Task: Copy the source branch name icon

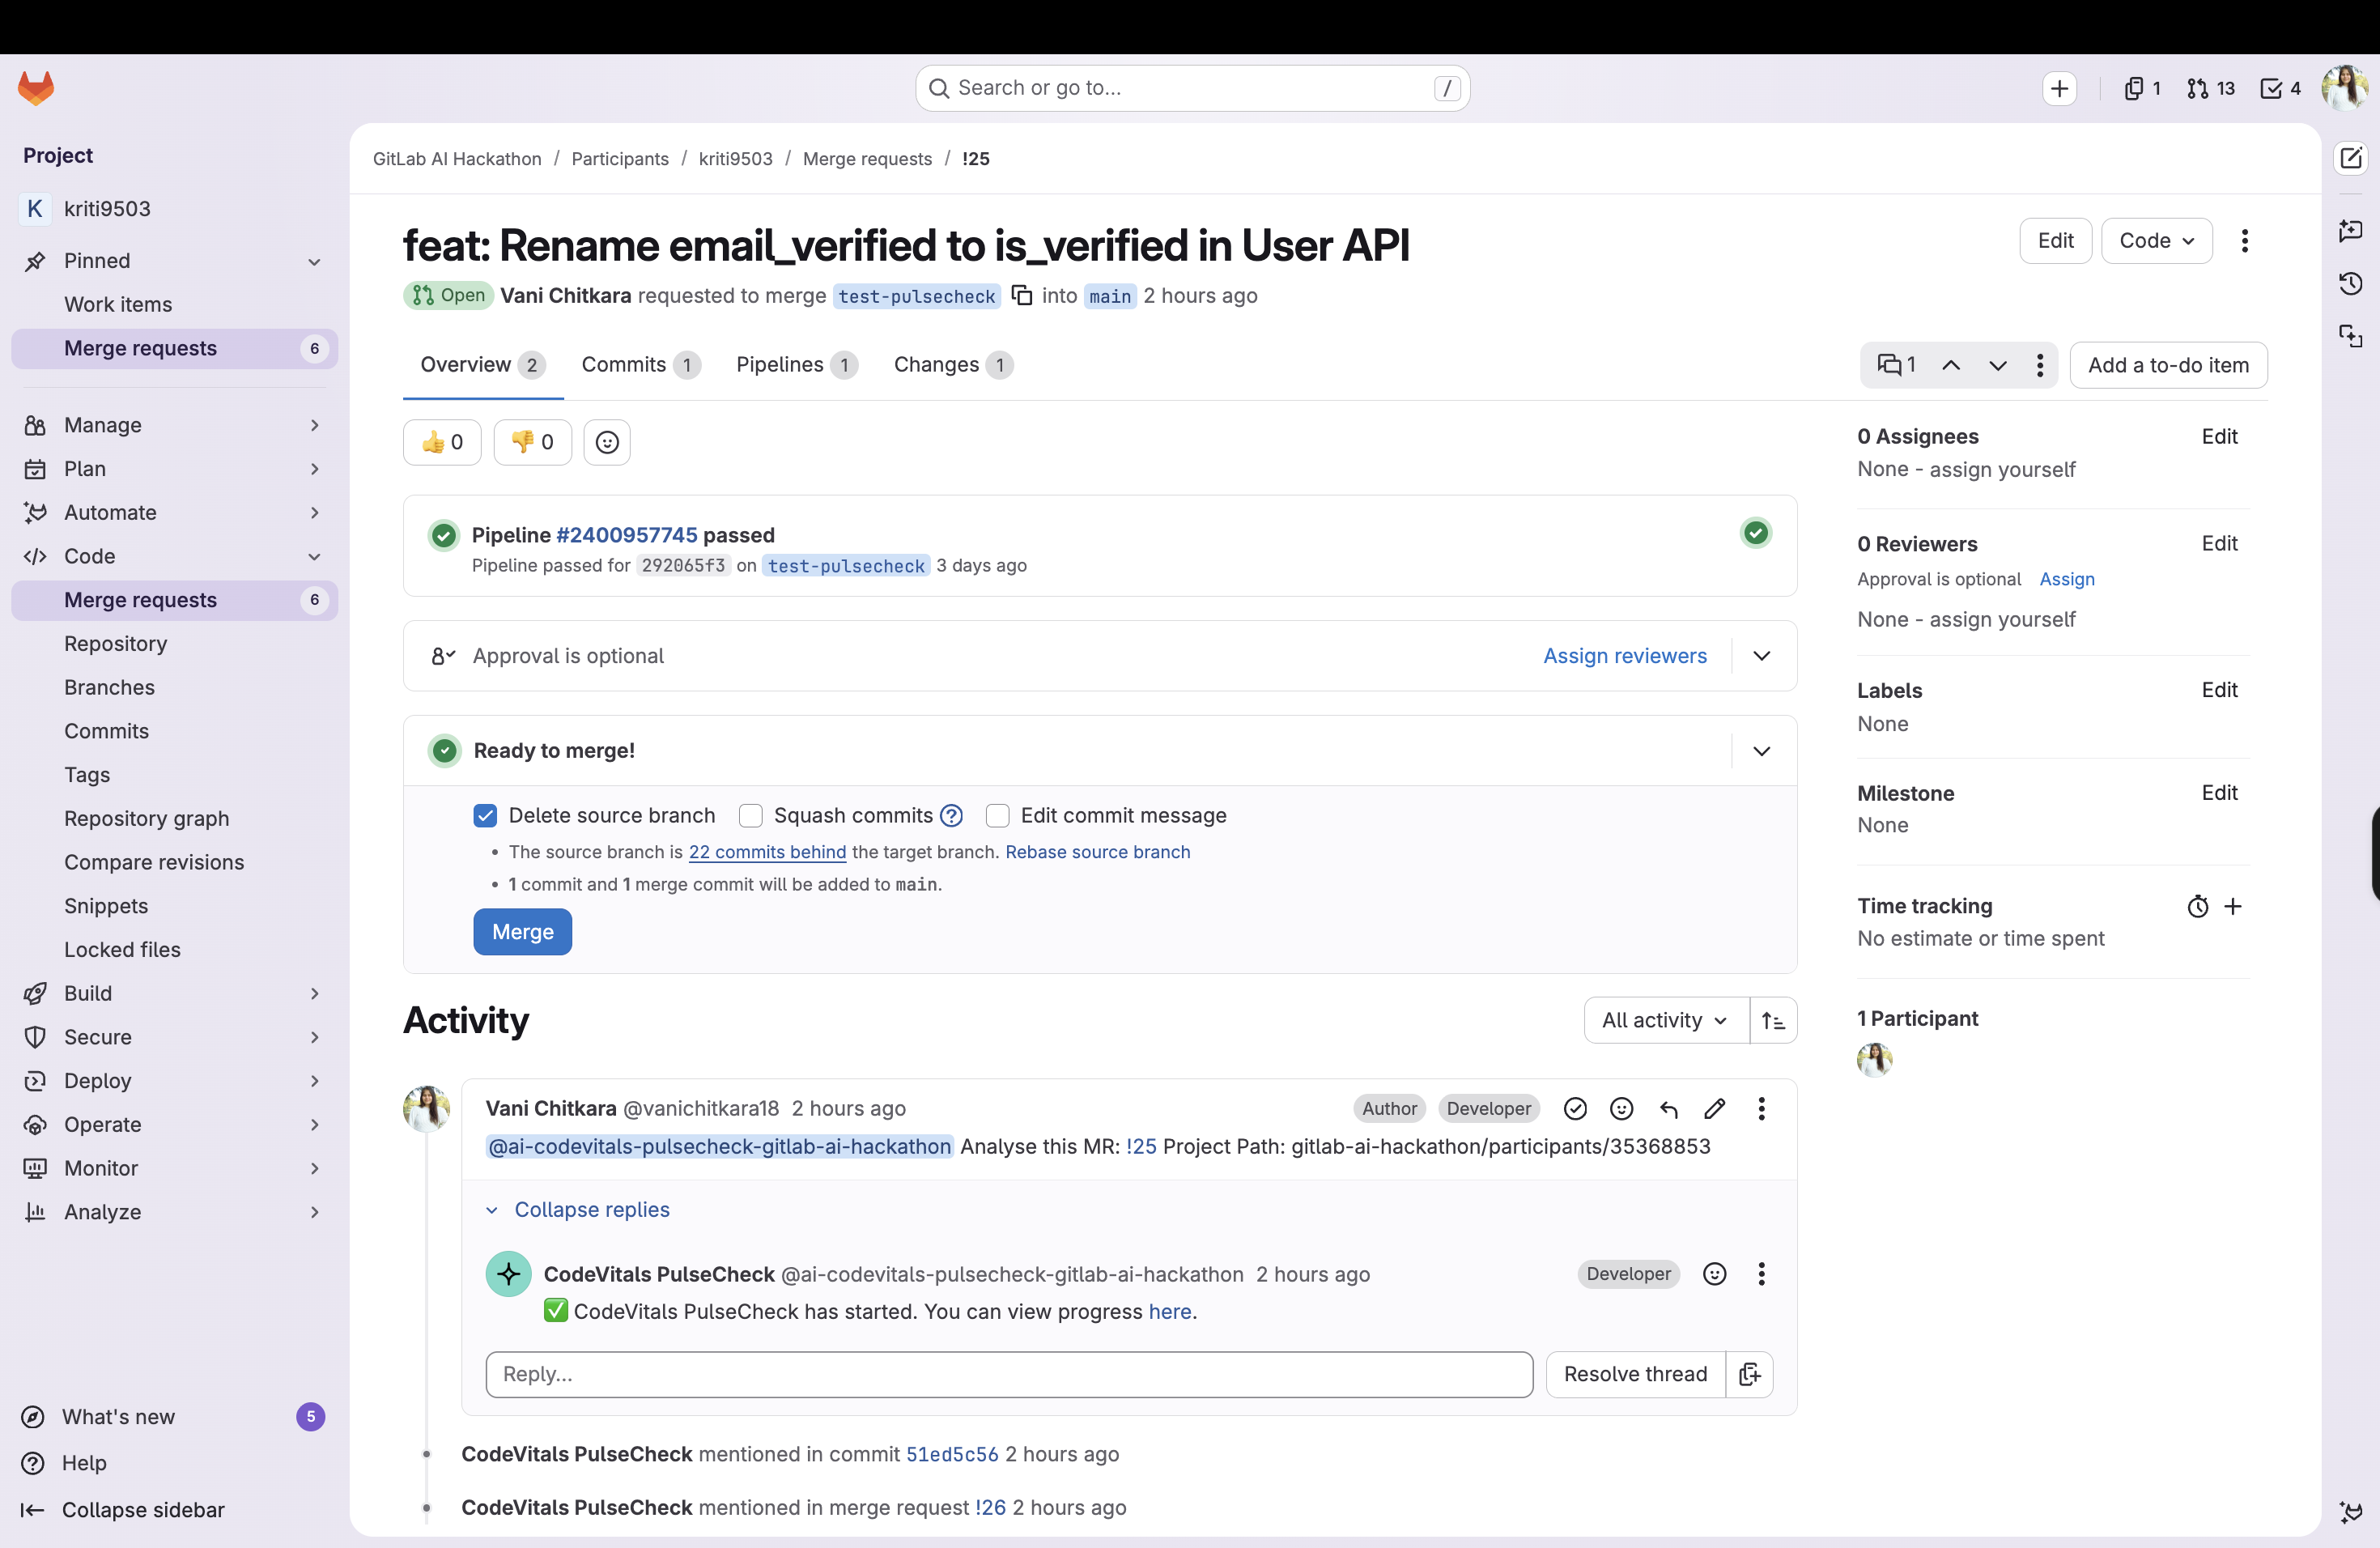Action: click(1021, 295)
